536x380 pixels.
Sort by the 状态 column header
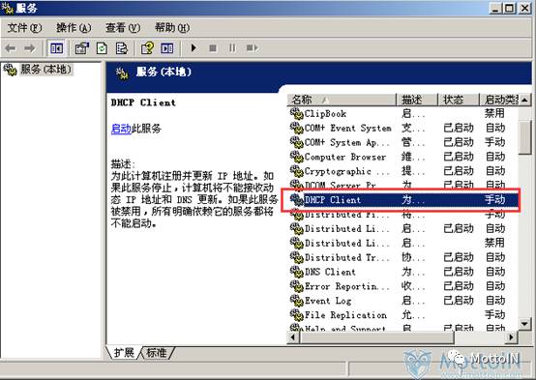pos(458,100)
